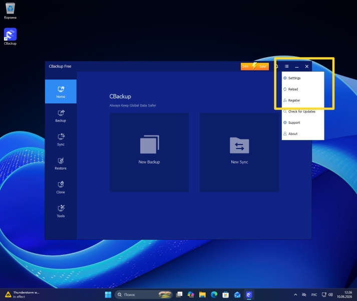Toggle the hamburger menu icon in title bar

pos(286,66)
